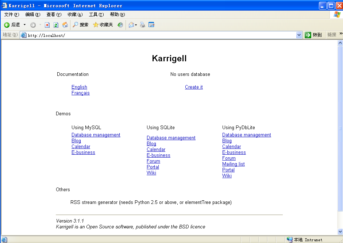Open the History toolbar icon

coord(120,25)
